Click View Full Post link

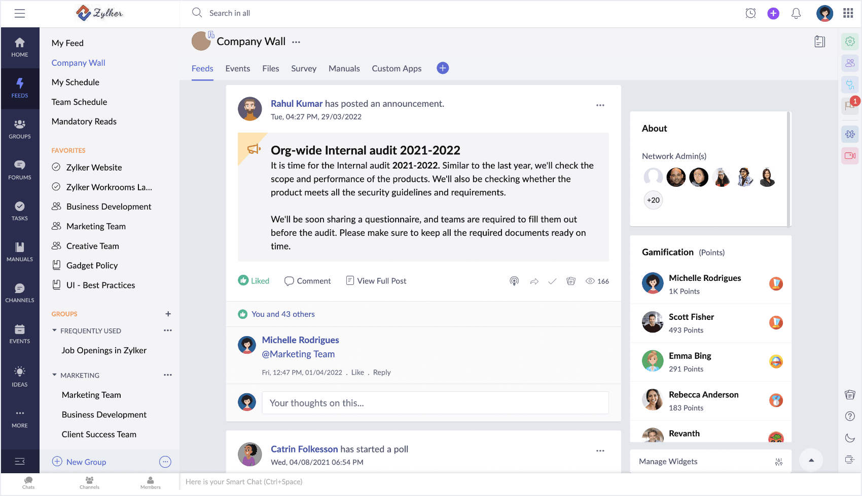click(376, 281)
